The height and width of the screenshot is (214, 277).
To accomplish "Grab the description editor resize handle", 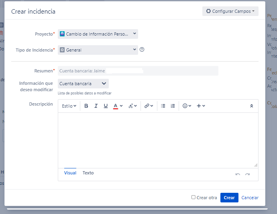I will (x=256, y=165).
